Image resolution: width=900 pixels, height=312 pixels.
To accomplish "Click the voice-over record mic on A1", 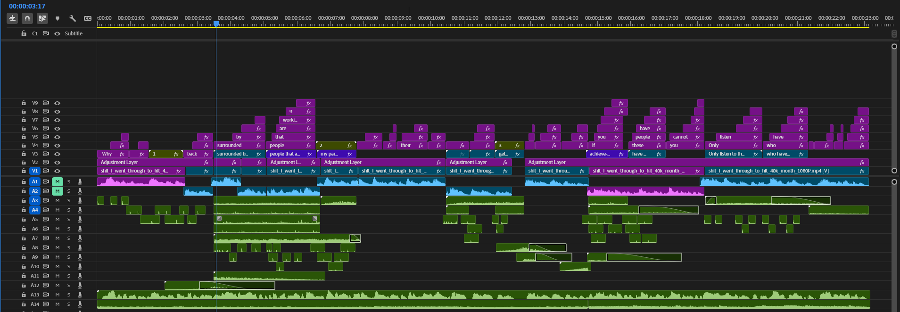I will (x=80, y=181).
